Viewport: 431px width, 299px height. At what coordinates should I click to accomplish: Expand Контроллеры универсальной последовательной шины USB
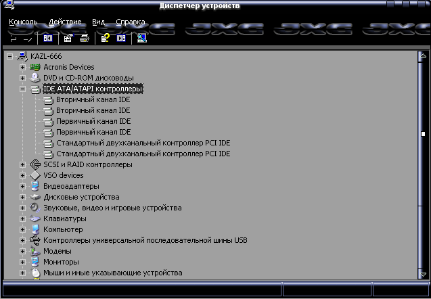click(22, 240)
